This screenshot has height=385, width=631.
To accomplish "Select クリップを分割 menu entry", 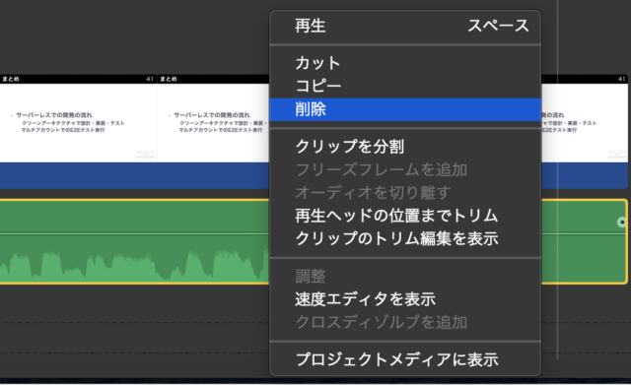I will pyautogui.click(x=405, y=147).
